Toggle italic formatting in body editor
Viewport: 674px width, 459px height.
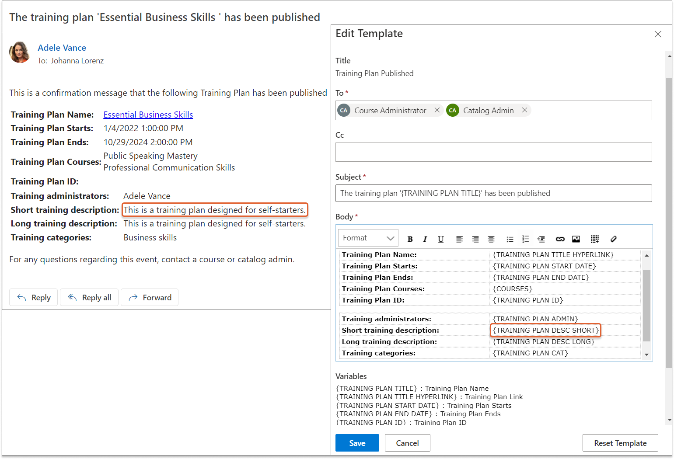(x=425, y=239)
